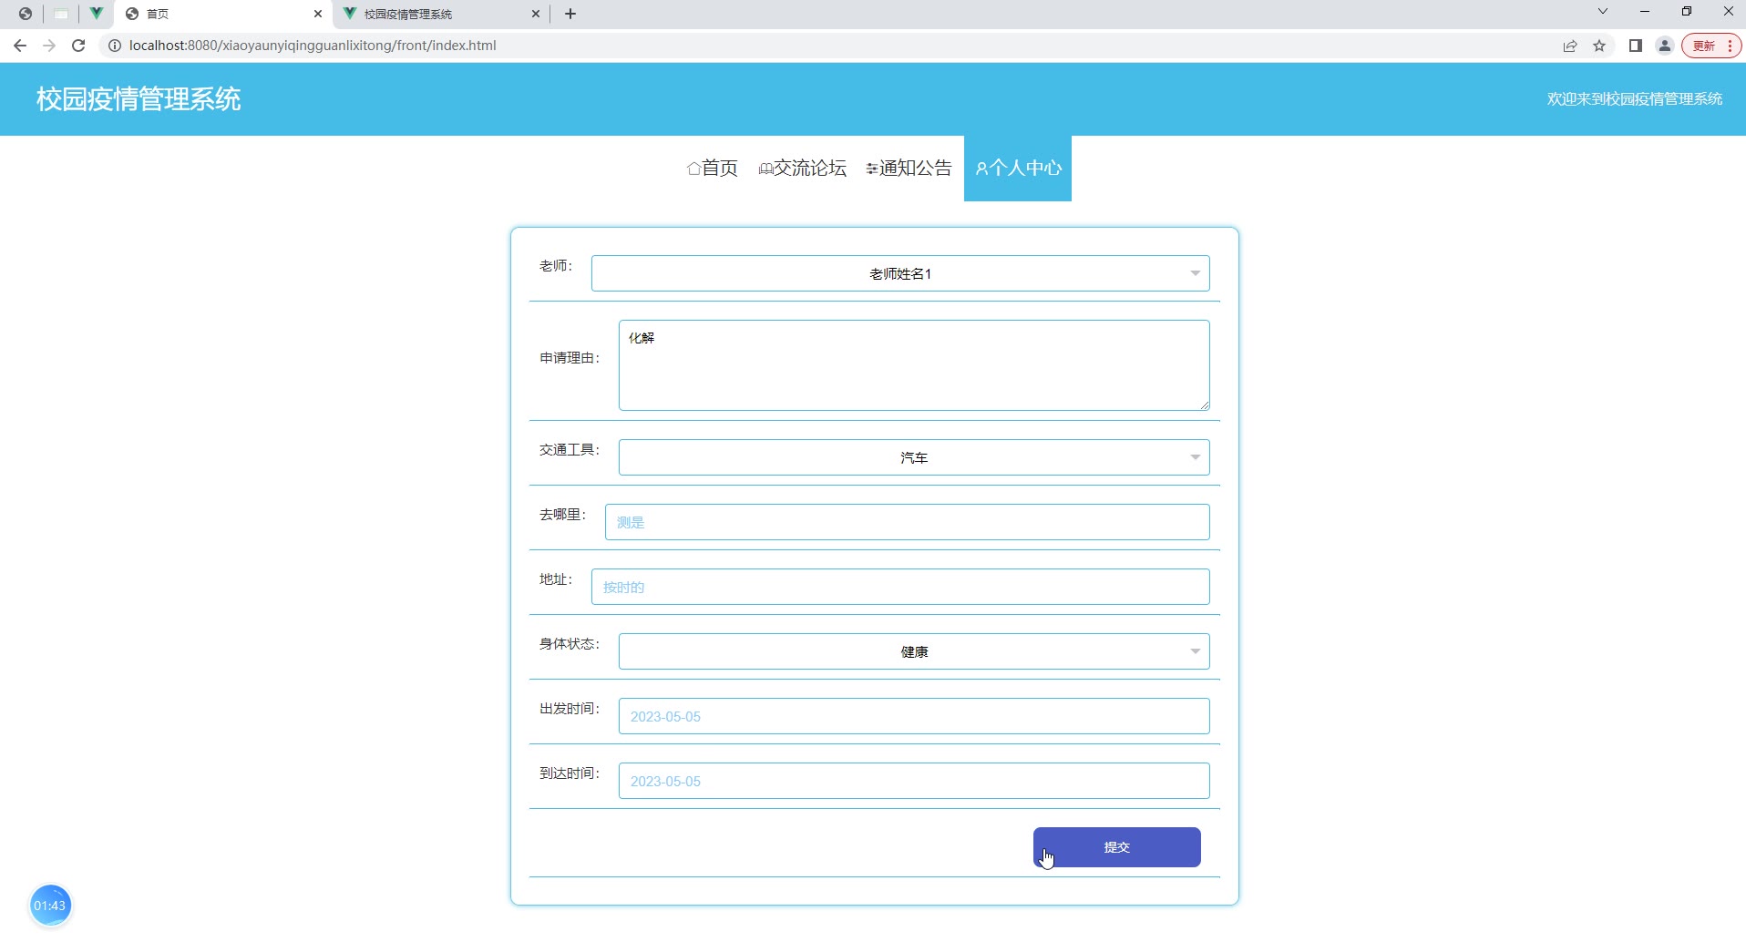This screenshot has height=942, width=1746.
Task: Focus the 地址 input field
Action: (x=900, y=587)
